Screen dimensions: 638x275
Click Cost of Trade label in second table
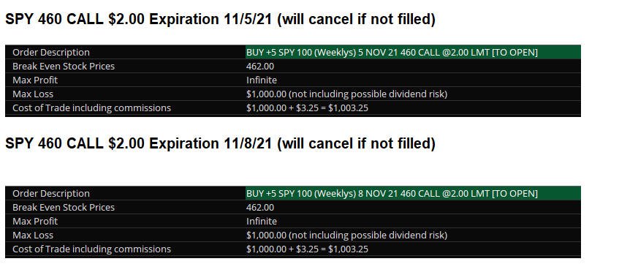tap(91, 249)
